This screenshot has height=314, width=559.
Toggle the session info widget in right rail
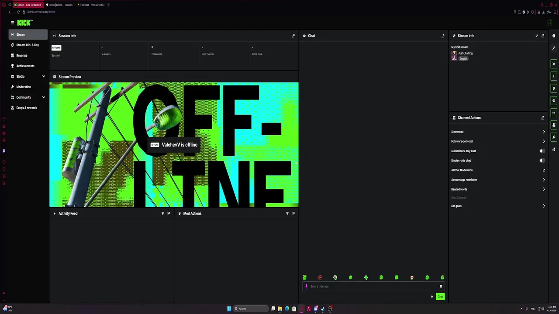tap(554, 113)
